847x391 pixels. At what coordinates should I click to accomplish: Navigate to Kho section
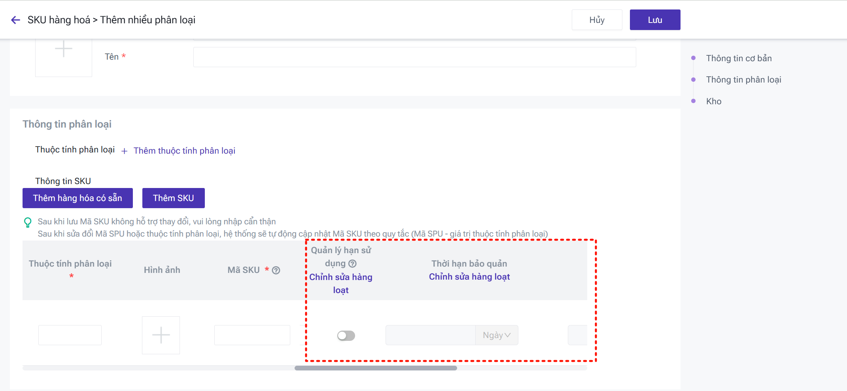pos(714,102)
